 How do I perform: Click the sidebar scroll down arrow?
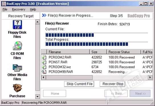[37, 97]
